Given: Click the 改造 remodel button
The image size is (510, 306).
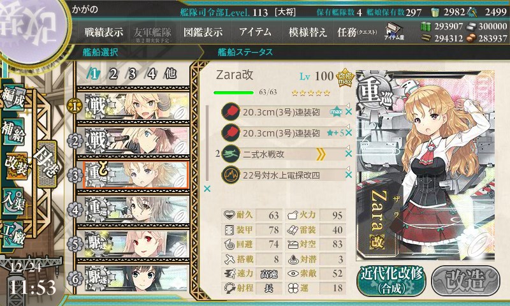Looking at the screenshot, I should point(465,281).
